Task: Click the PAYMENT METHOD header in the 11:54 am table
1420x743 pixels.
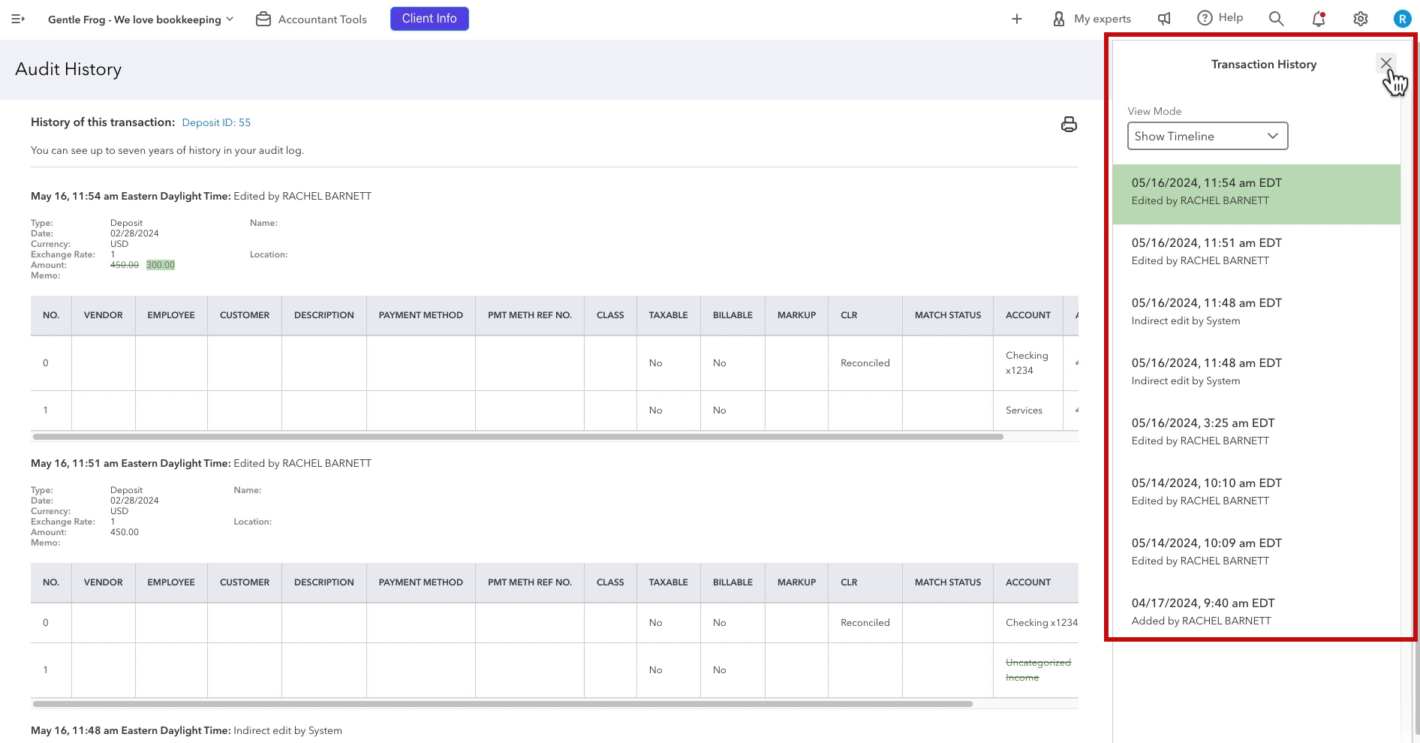Action: (x=421, y=315)
